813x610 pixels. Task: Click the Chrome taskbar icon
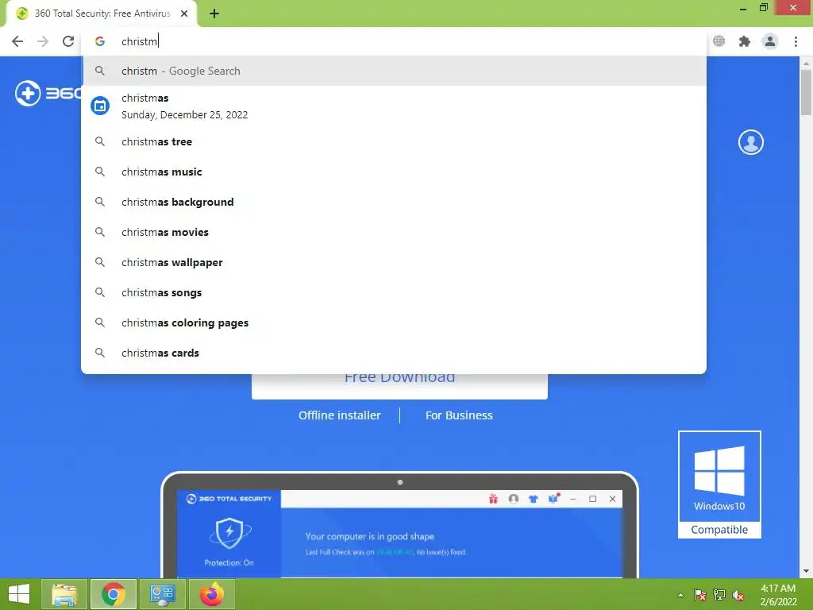point(114,594)
